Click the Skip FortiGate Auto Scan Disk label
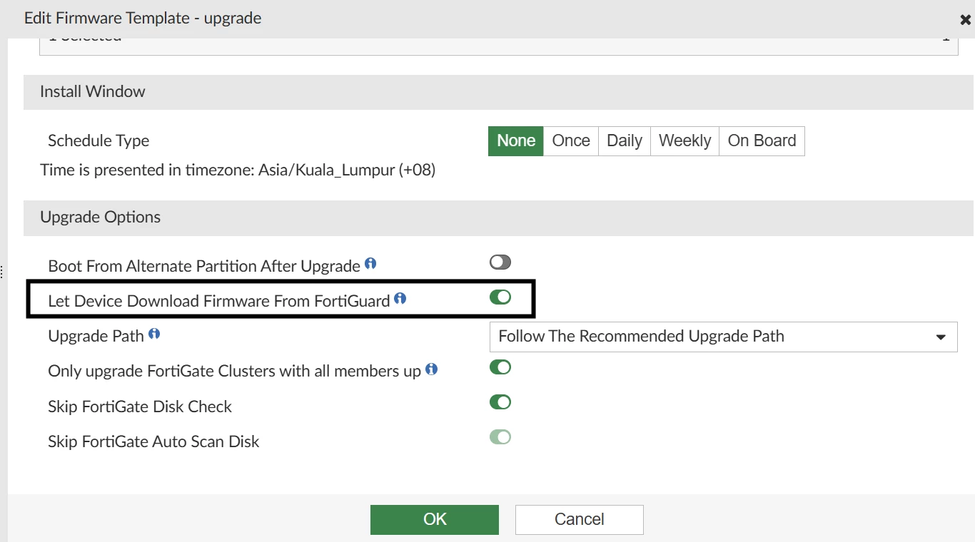 click(153, 442)
